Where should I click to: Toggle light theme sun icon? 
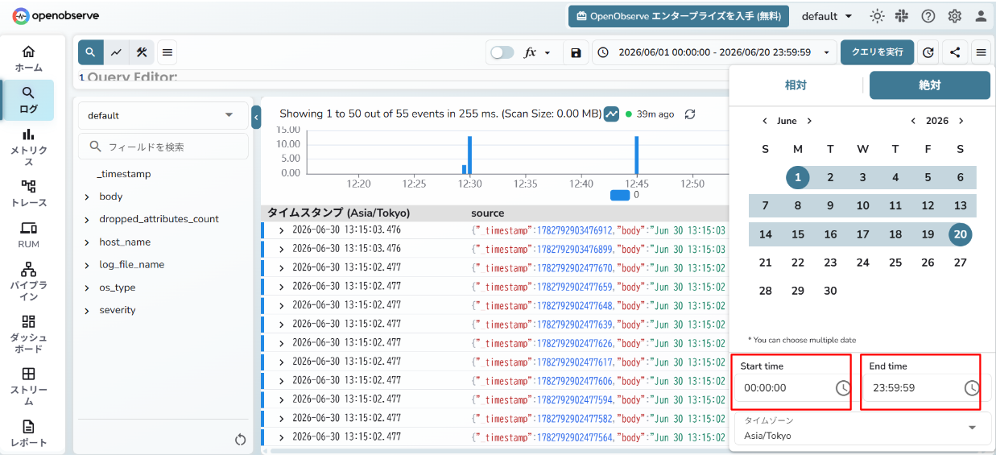coord(877,16)
